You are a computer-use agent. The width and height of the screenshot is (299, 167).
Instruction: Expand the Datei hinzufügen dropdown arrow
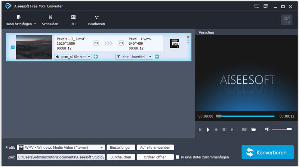click(35, 24)
